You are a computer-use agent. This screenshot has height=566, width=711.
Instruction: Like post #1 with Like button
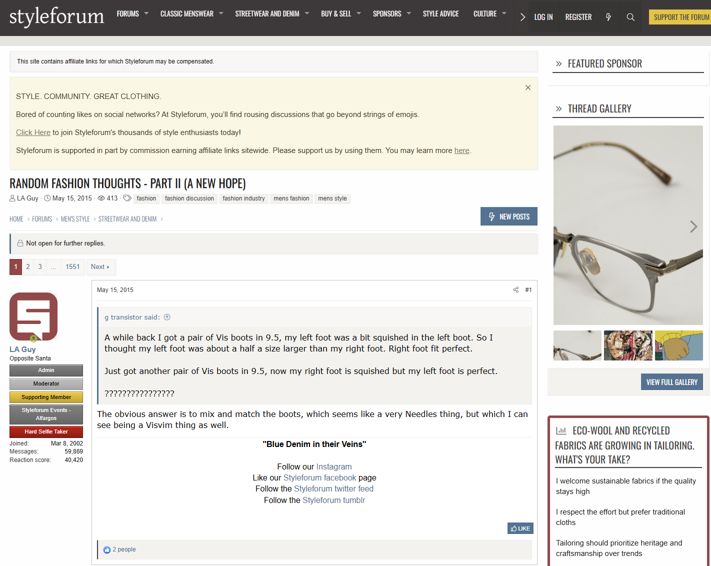(x=520, y=528)
